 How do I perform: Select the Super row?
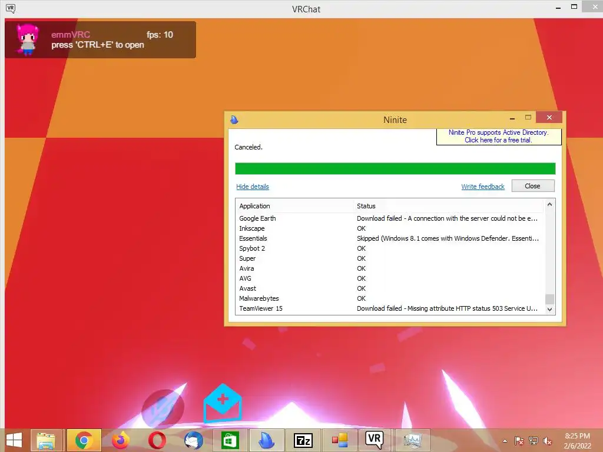(390, 258)
